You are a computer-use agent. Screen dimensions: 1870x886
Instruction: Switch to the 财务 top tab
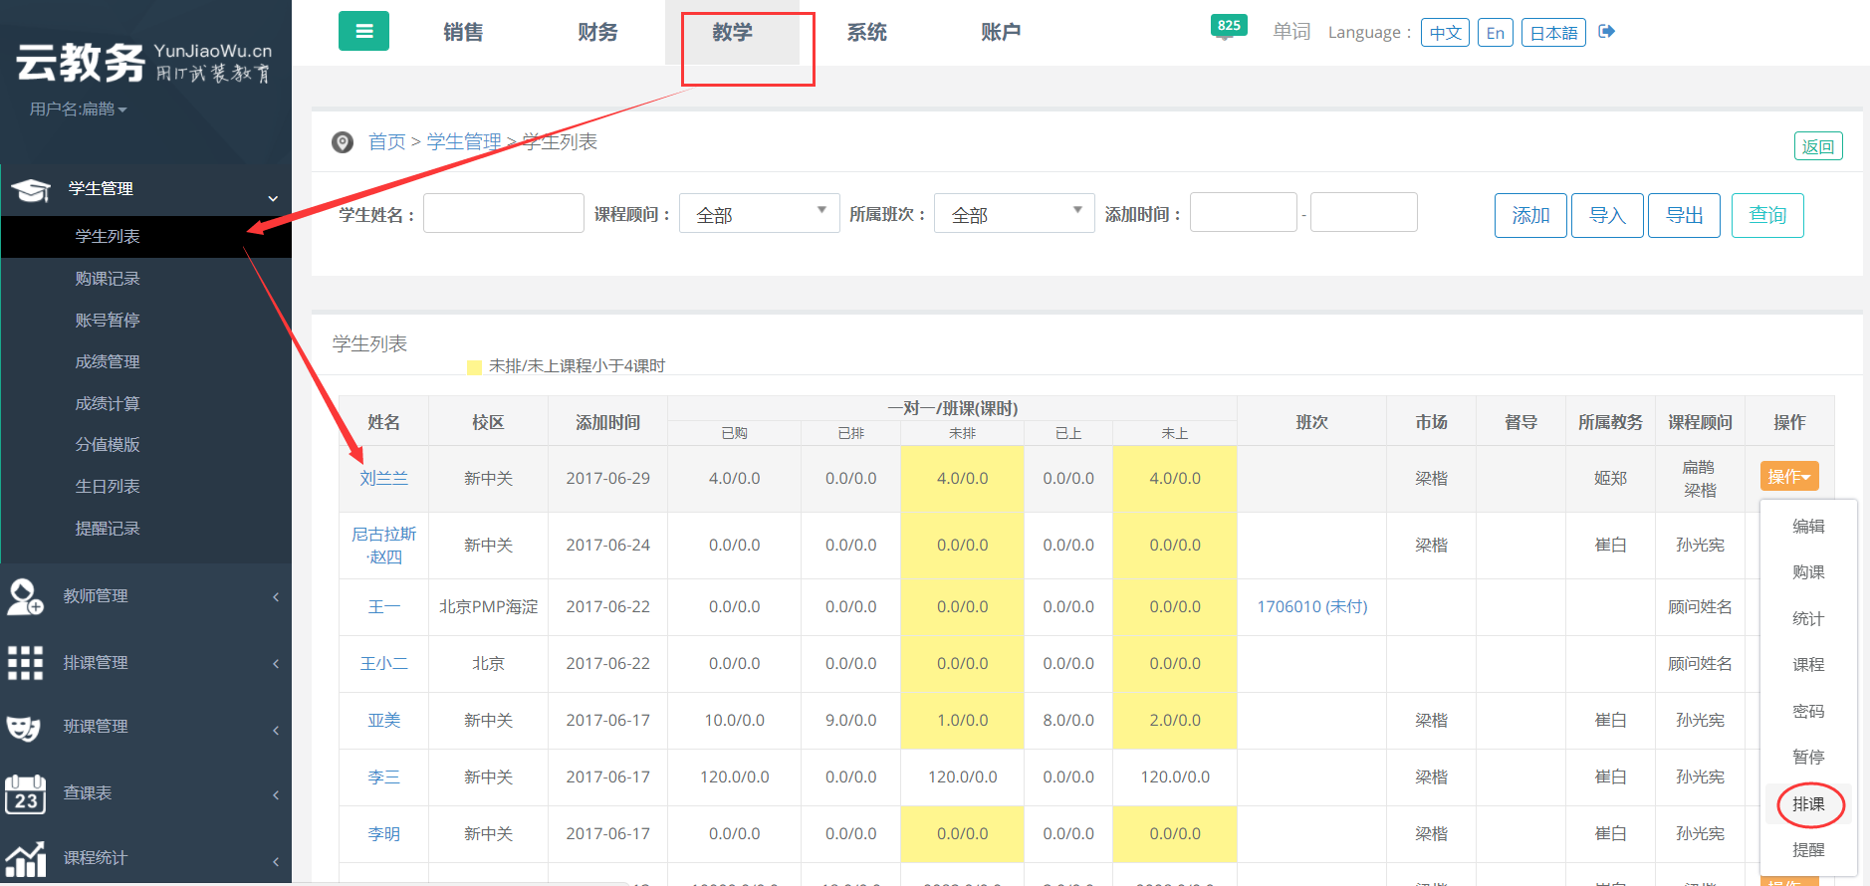597,33
